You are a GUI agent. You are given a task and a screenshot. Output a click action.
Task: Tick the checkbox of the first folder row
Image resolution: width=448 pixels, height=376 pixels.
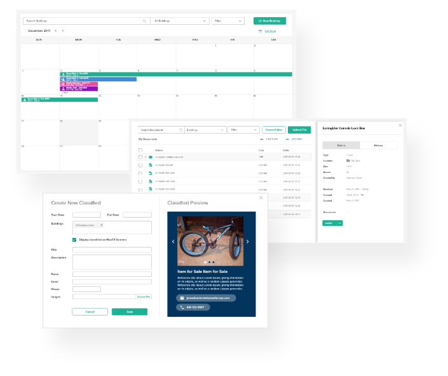pos(140,157)
